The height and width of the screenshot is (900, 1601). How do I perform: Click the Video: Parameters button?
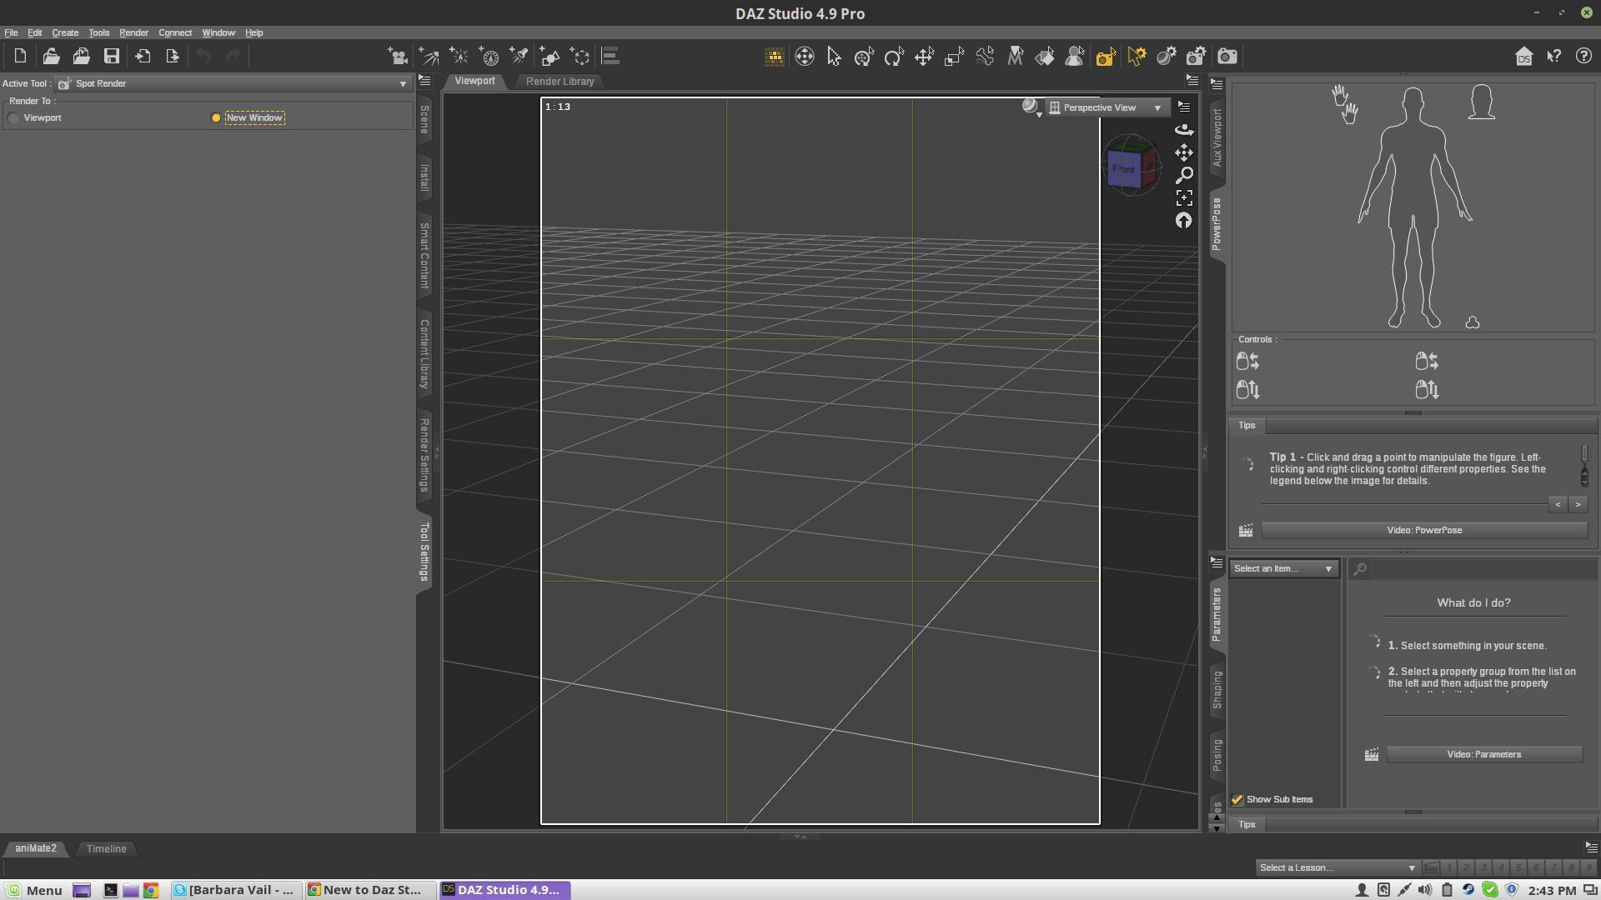click(x=1483, y=755)
